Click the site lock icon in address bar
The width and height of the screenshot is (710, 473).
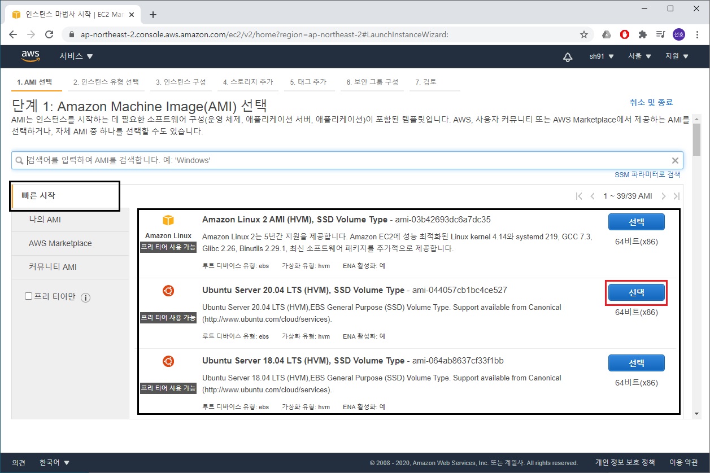click(x=71, y=34)
